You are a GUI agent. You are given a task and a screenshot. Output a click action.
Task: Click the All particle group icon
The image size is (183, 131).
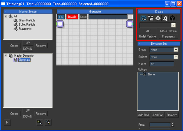pos(11,16)
